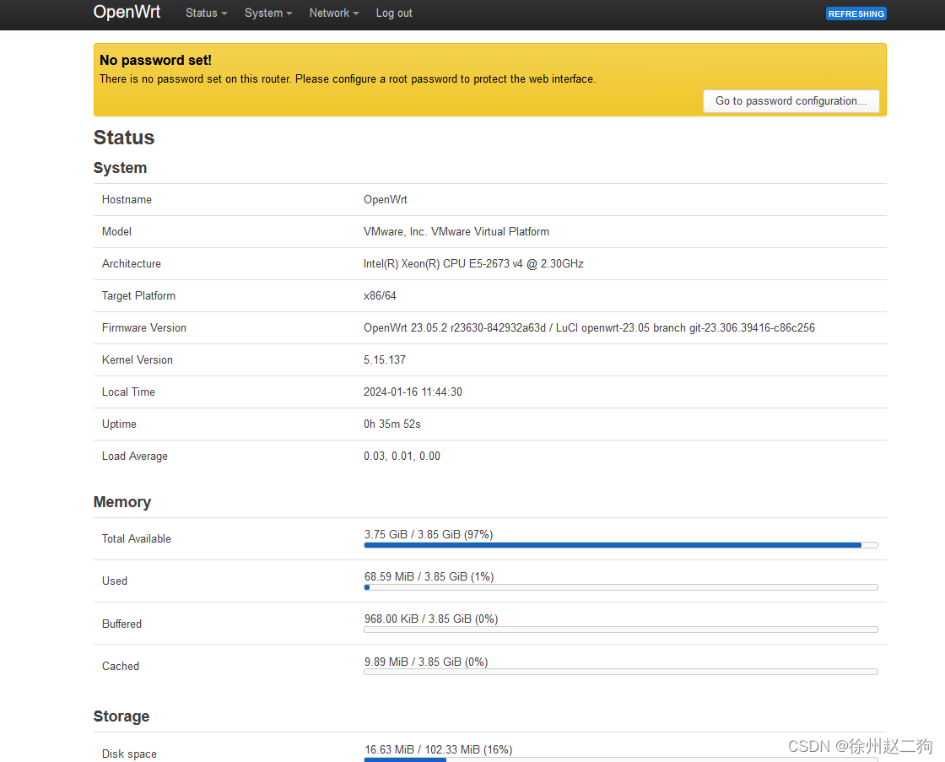Click the Total Available label

coord(136,538)
